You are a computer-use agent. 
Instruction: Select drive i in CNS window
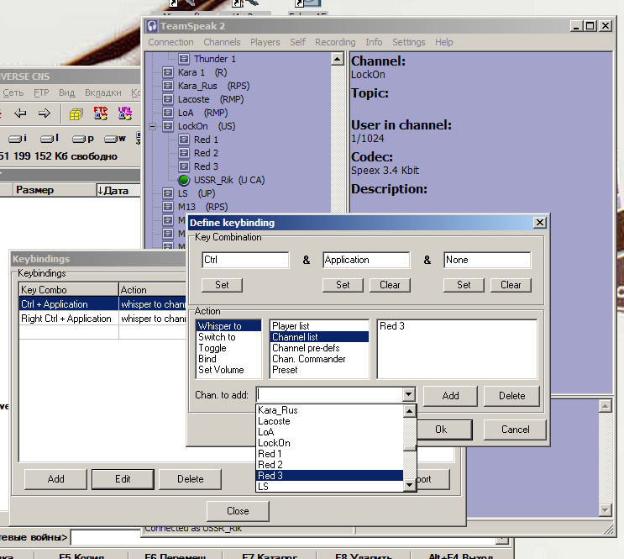pos(18,138)
